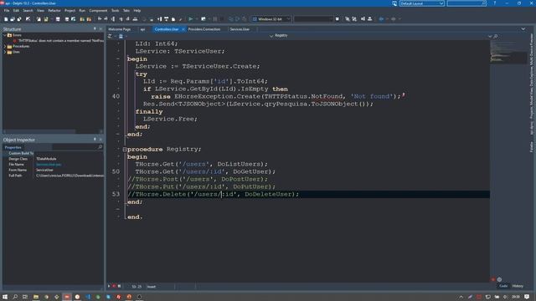Open the Windows Start menu
Viewport: 536px width, 301px height.
coord(5,297)
